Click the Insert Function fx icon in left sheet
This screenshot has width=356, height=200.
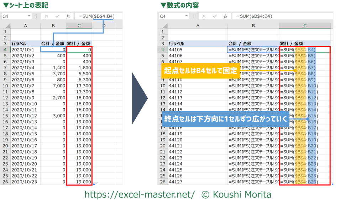click(x=68, y=16)
